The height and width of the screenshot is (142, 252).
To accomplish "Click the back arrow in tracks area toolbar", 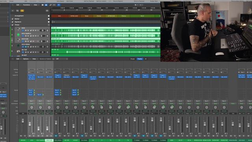I will (x=13, y=5).
